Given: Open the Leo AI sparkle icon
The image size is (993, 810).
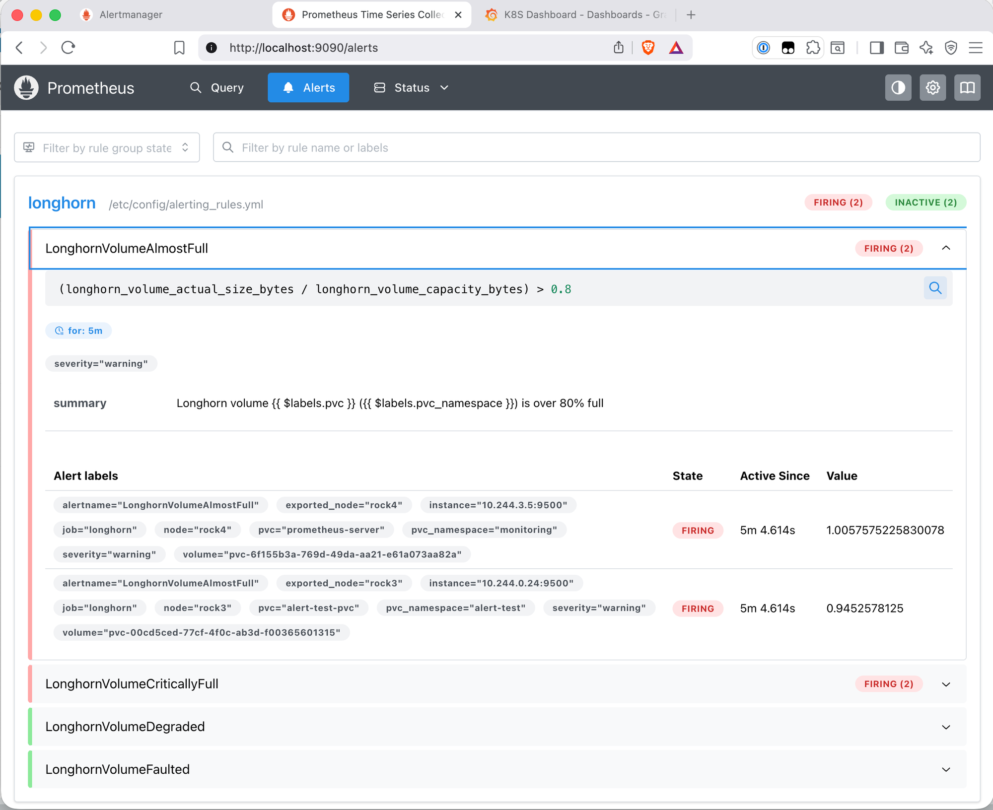Looking at the screenshot, I should tap(926, 48).
